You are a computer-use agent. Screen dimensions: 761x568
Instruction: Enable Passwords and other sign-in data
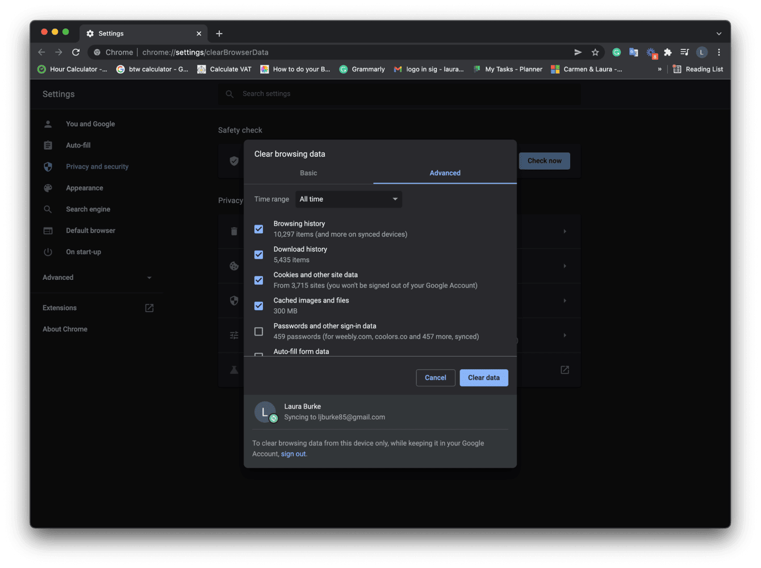point(258,331)
